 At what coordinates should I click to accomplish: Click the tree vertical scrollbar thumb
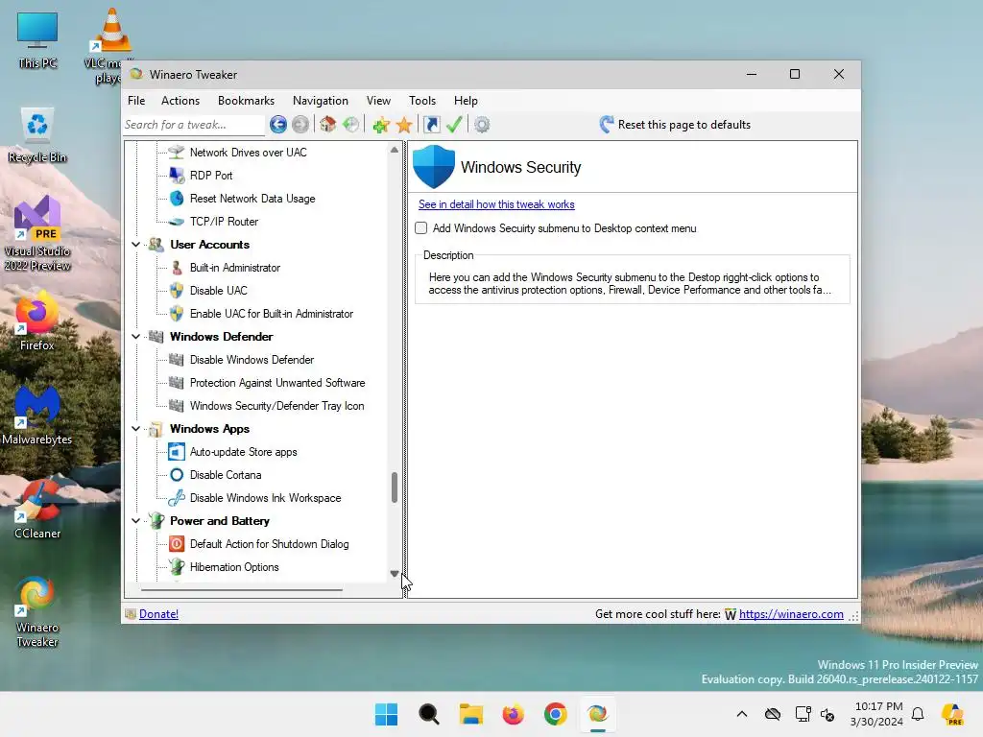[x=395, y=487]
